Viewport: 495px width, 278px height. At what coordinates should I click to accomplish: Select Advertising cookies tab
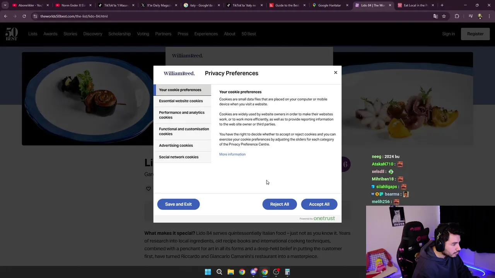coord(183,146)
